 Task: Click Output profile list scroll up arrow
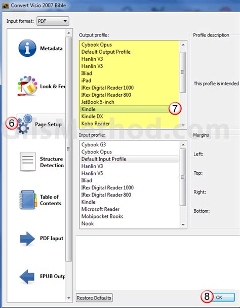(x=183, y=45)
